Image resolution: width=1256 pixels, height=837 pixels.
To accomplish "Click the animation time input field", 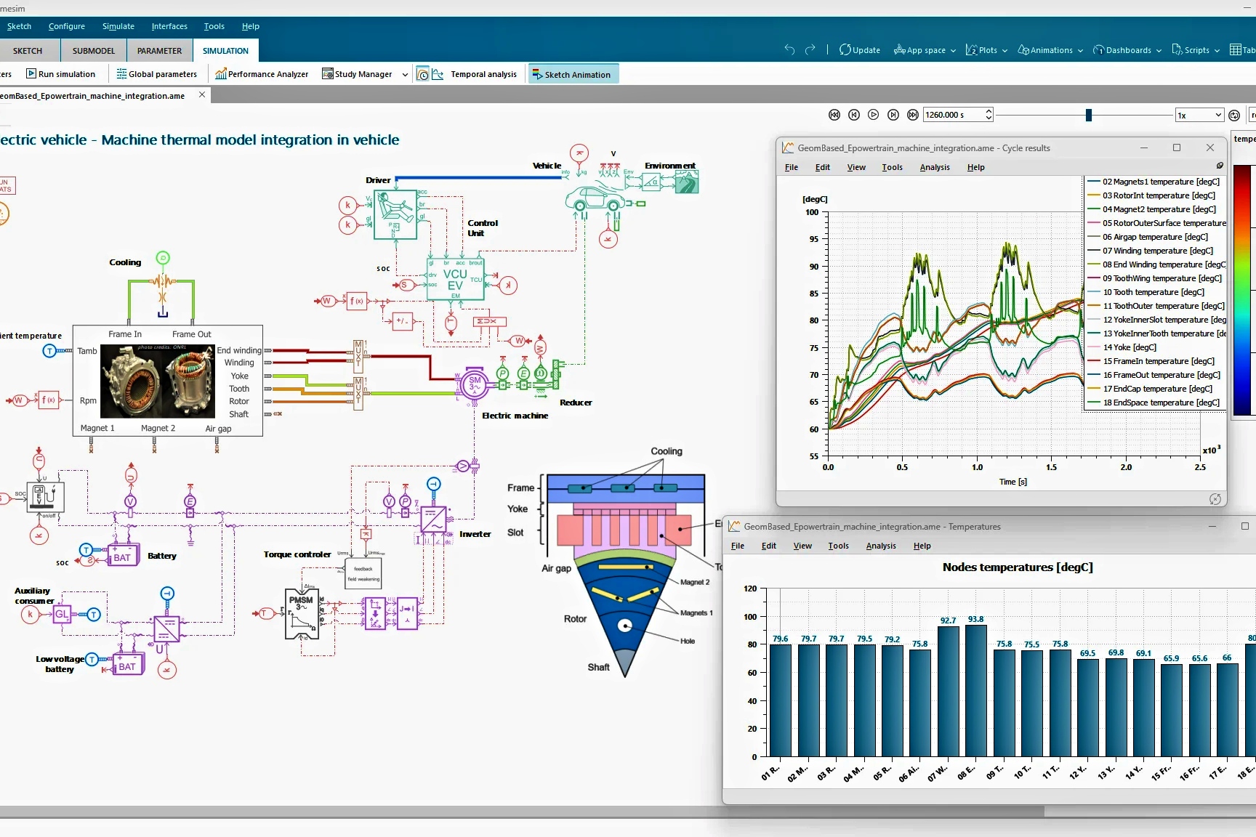I will tap(954, 115).
